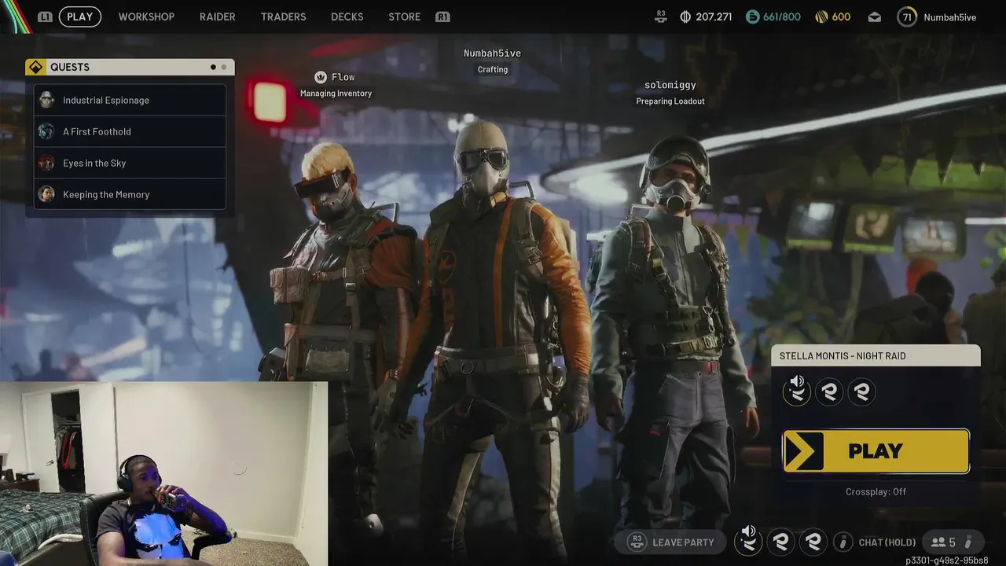Open the Numbah5ive profile name in the top bar
The image size is (1006, 566).
click(949, 17)
